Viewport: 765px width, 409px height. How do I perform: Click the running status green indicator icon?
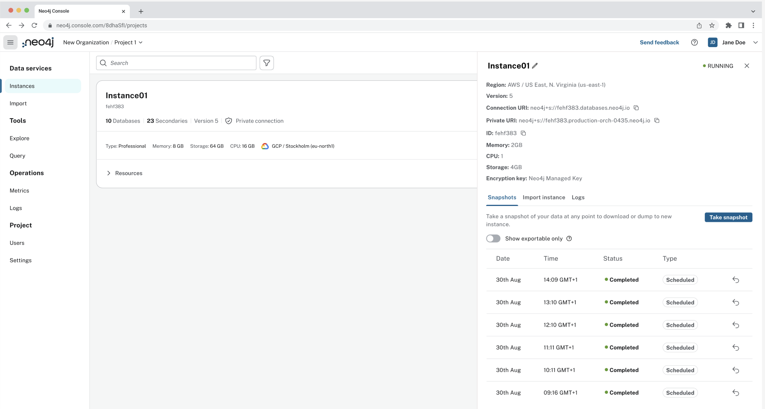click(x=704, y=66)
